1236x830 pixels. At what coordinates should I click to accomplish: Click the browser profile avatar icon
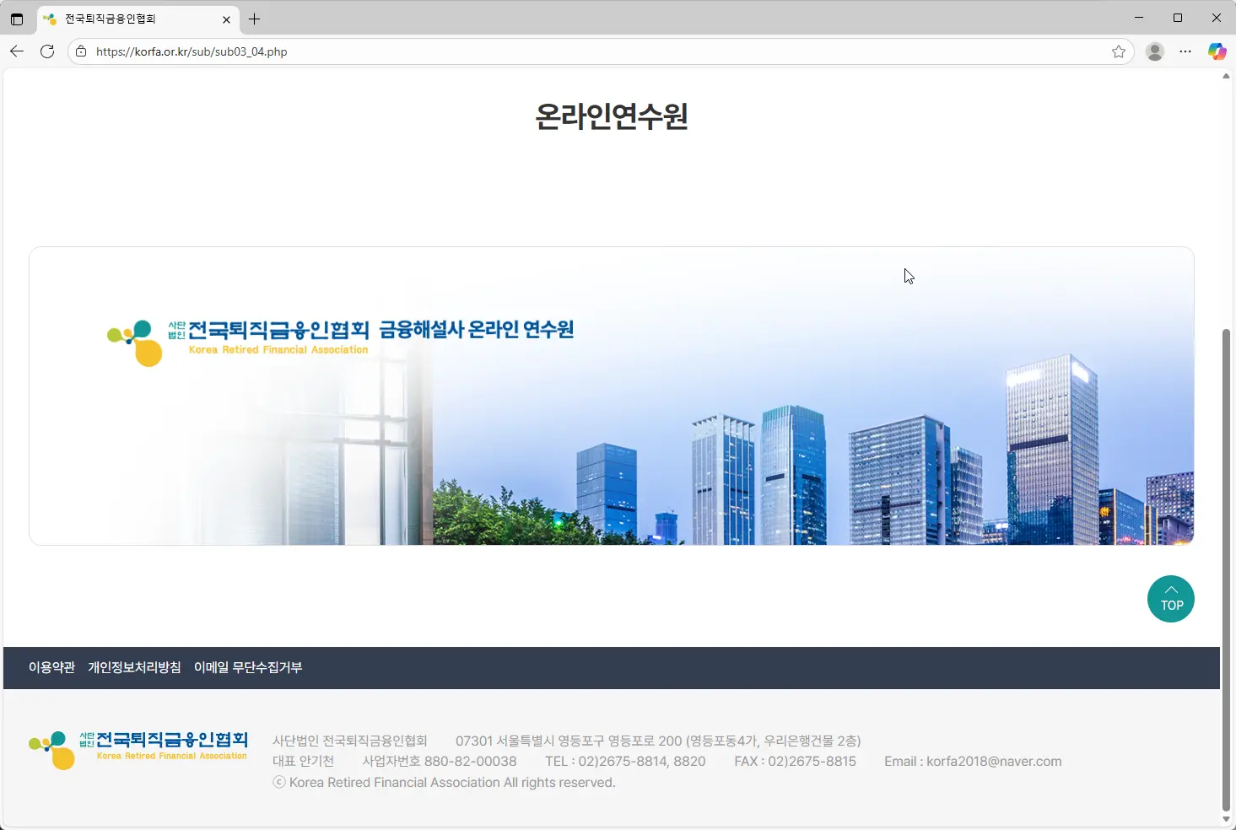(1154, 51)
